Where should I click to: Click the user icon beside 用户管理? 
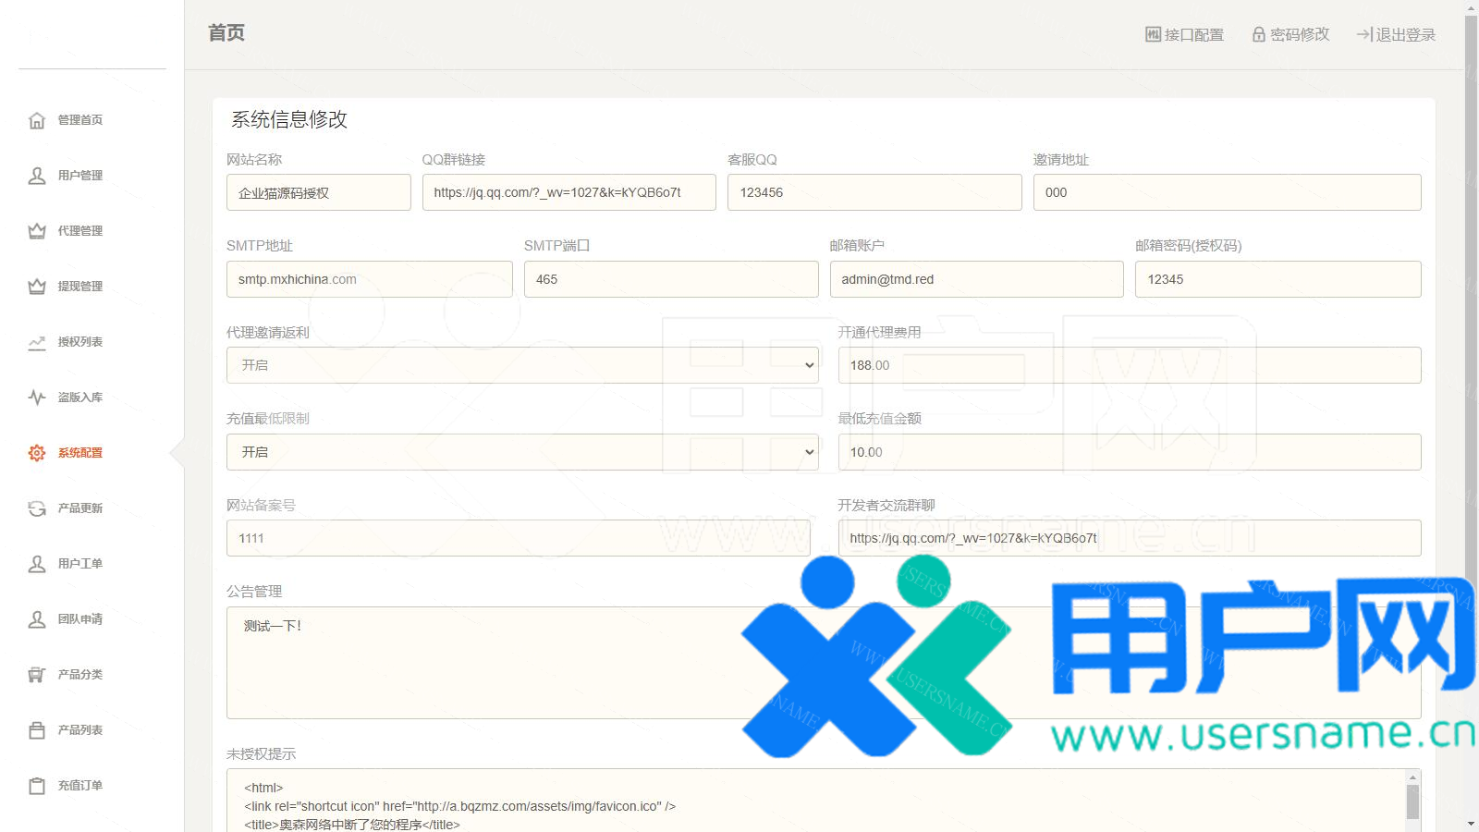tap(37, 176)
